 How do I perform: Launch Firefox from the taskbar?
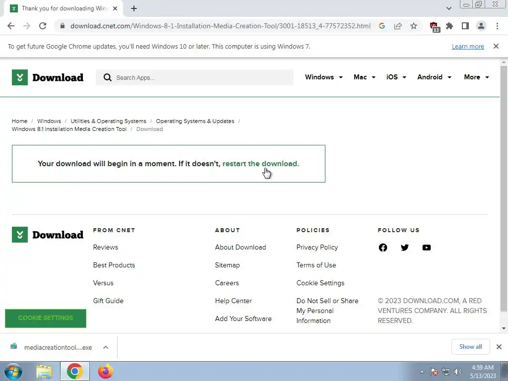106,371
